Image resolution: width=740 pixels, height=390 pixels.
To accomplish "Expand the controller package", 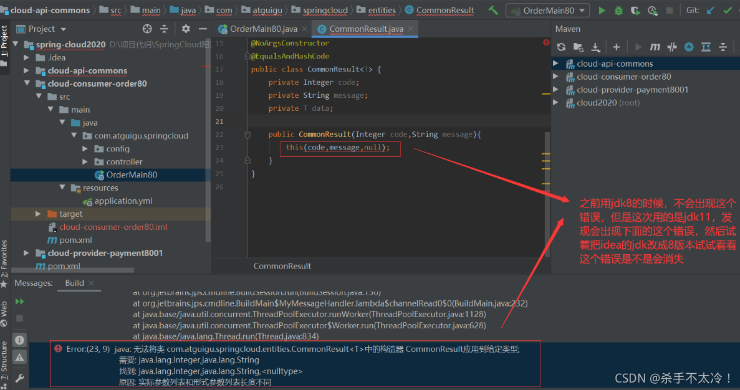I will (85, 162).
